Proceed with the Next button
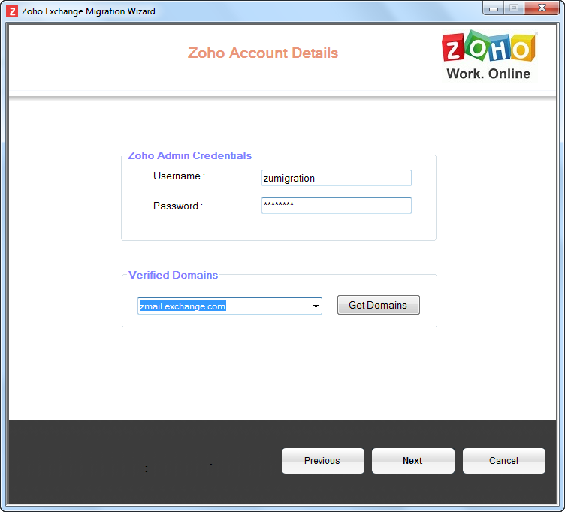 (x=412, y=461)
